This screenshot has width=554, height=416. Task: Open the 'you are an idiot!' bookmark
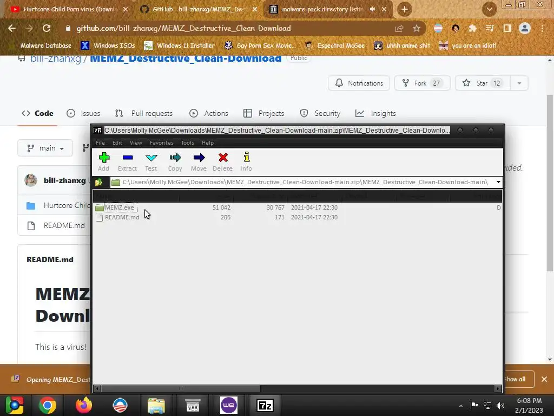(467, 45)
